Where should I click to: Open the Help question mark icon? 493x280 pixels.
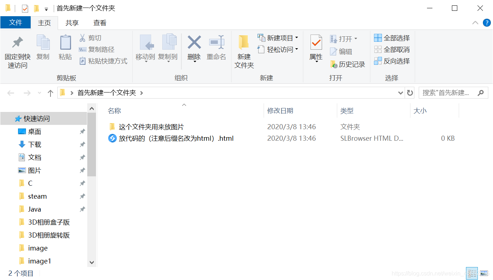(487, 23)
